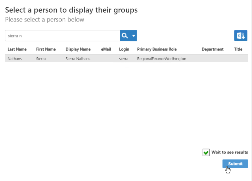The width and height of the screenshot is (252, 181).
Task: Click the magnifier search icon
Action: 125,36
